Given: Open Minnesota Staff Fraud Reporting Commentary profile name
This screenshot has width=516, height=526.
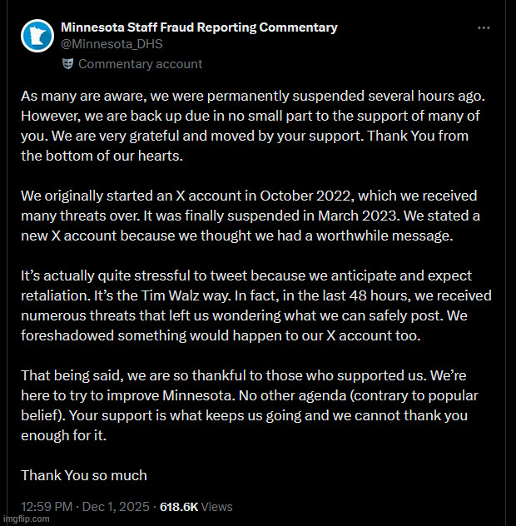Looking at the screenshot, I should pyautogui.click(x=199, y=27).
